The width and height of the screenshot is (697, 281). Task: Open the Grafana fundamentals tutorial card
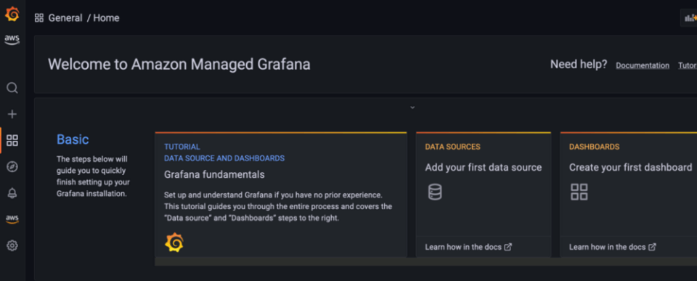(281, 195)
